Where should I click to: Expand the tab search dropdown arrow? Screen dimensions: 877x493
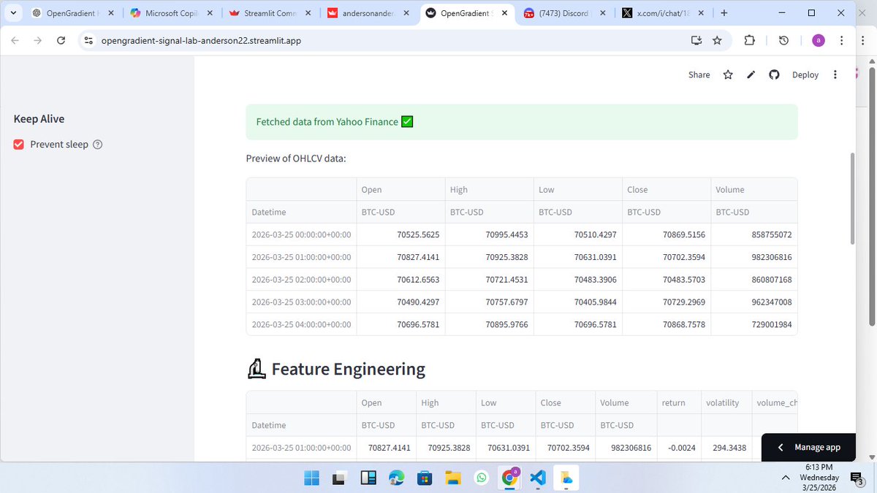13,13
